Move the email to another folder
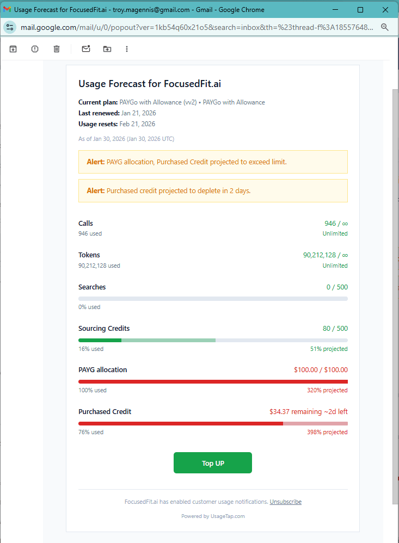399x543 pixels. 107,48
